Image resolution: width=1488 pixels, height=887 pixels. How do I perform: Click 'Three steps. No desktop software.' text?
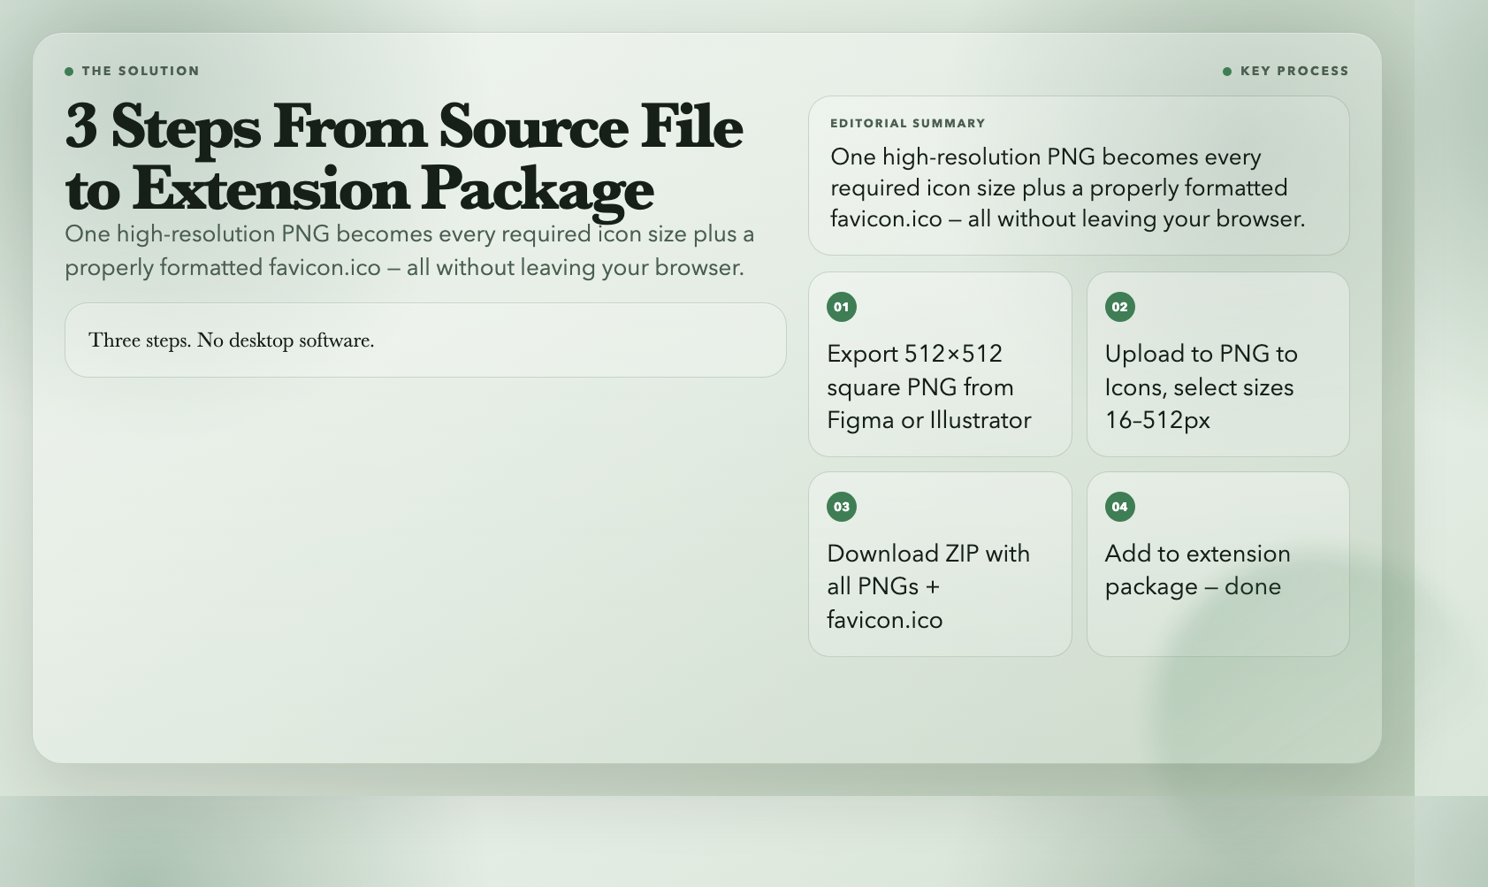coord(232,340)
